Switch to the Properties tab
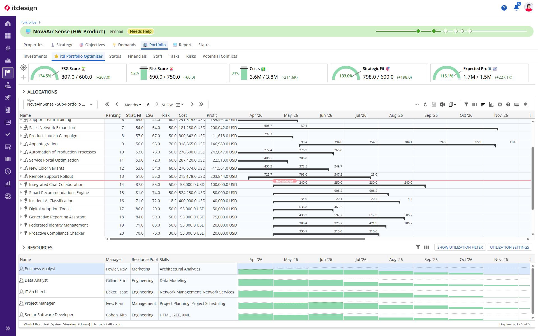The height and width of the screenshot is (336, 538). [33, 45]
